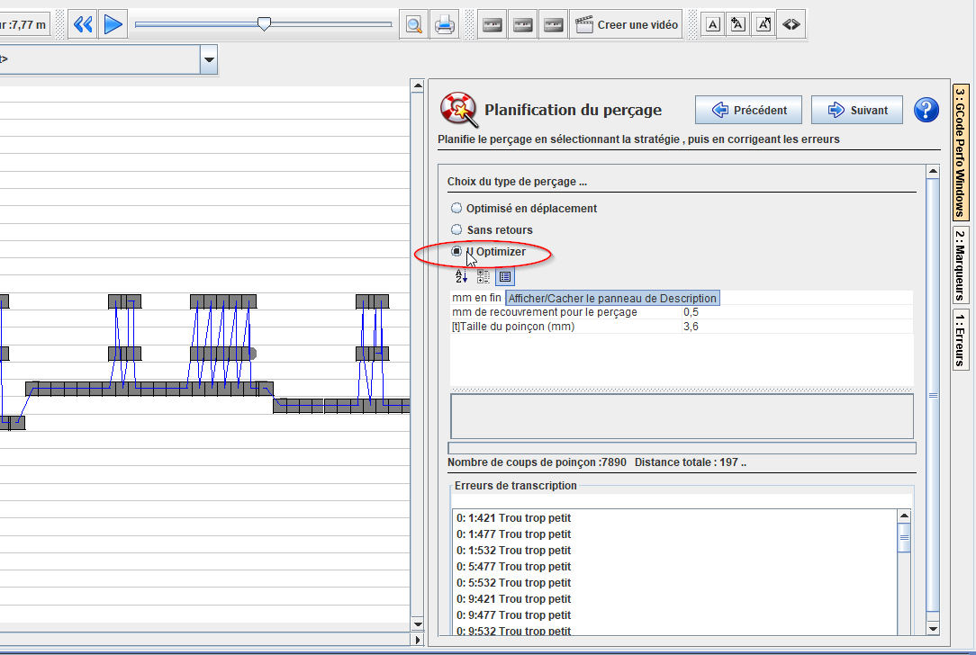Click the printer icon
This screenshot has width=976, height=655.
444,24
